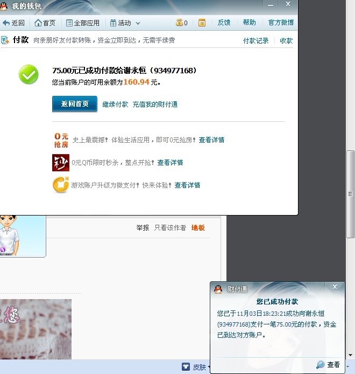
Task: Expand the 活动 dropdown arrow
Action: [138, 23]
